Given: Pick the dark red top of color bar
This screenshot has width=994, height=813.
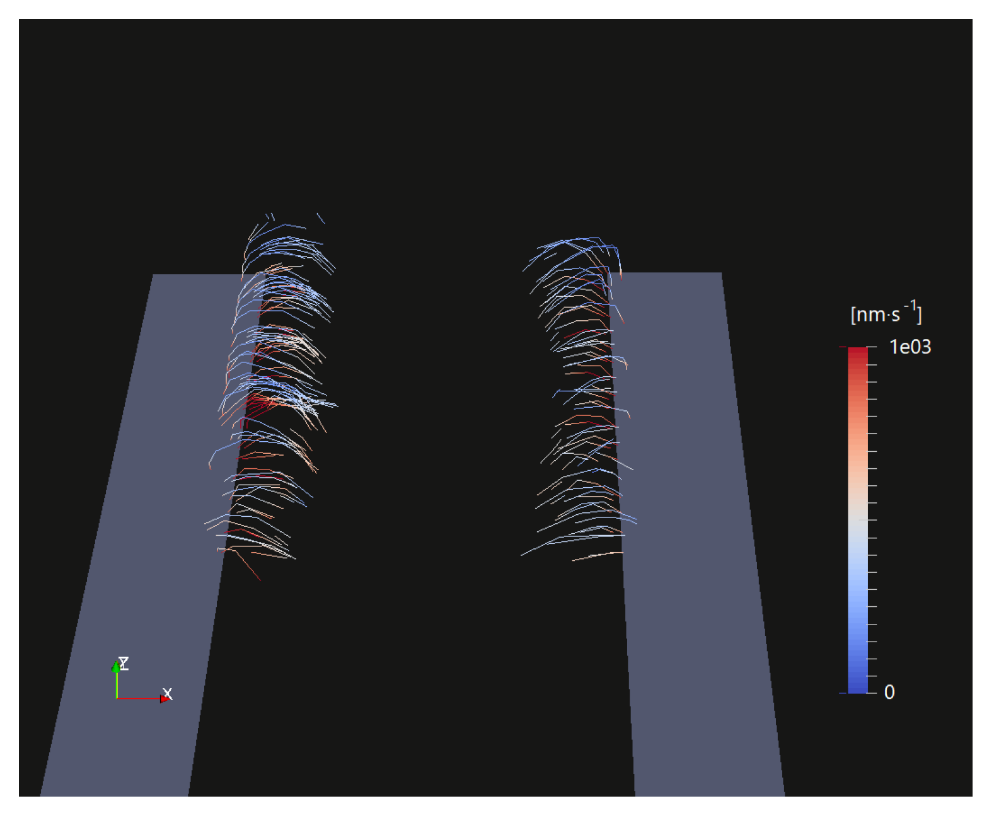Looking at the screenshot, I should 857,354.
